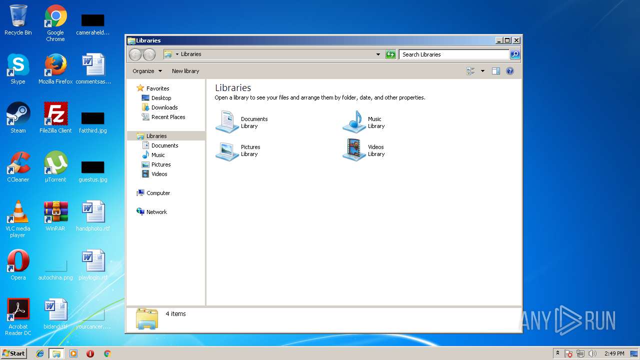Screen dimensions: 640x360
Task: Select Documents in the navigation tree
Action: click(x=159, y=145)
